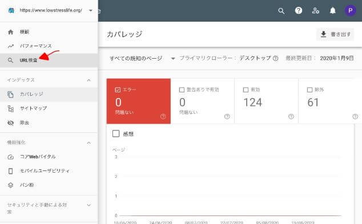Image resolution: width=362 pixels, height=224 pixels.
Task: Open the notifications bell
Action: (x=333, y=11)
